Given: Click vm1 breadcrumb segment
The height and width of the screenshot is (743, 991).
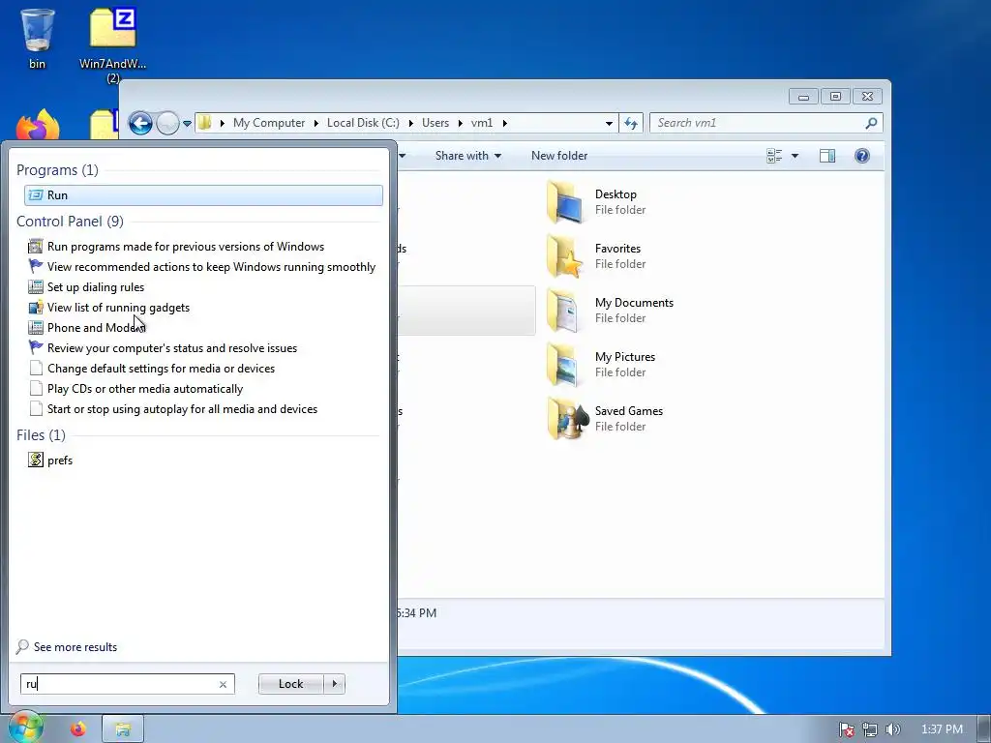Looking at the screenshot, I should pyautogui.click(x=482, y=123).
